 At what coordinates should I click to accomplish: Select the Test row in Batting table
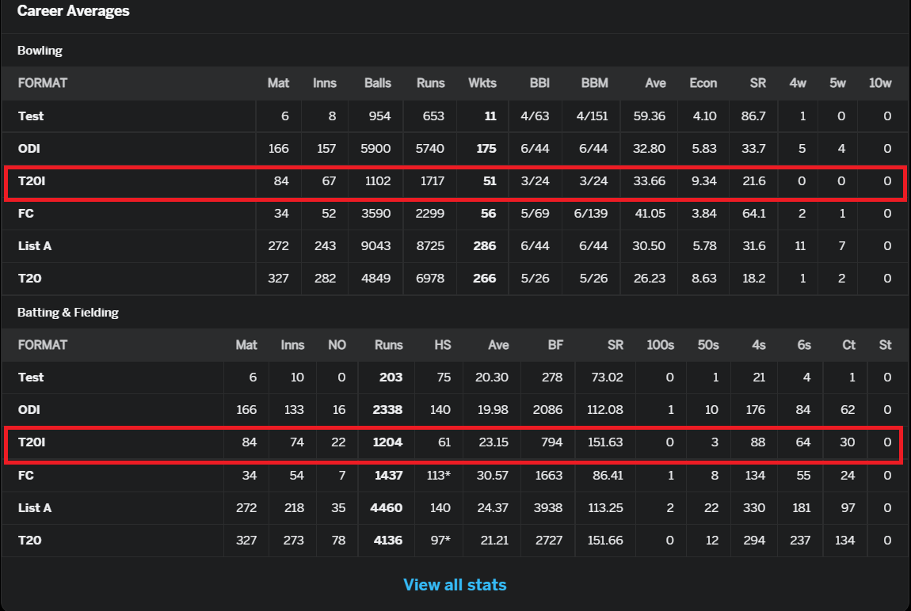pos(455,378)
